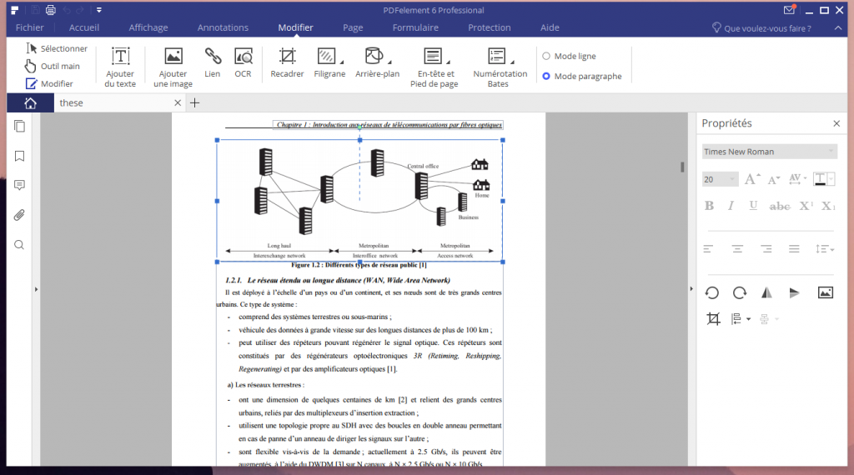
Task: Align text left
Action: tap(708, 248)
